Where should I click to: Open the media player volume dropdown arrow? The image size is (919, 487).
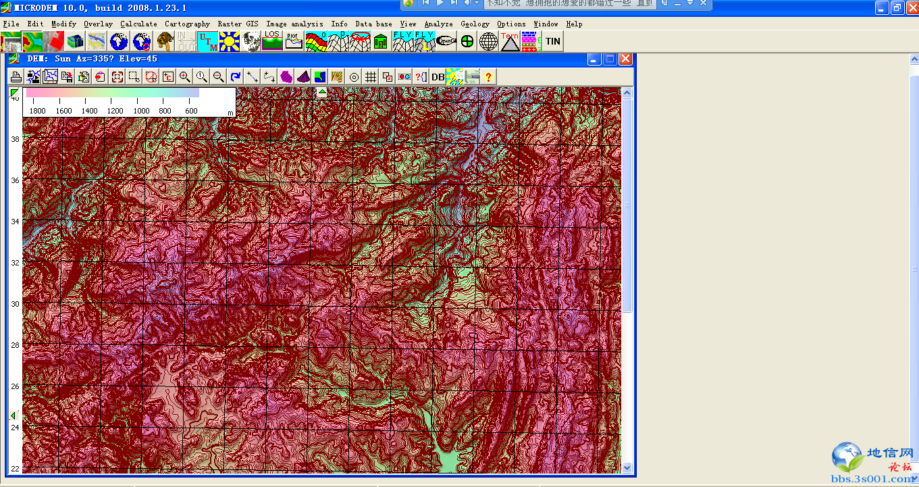[476, 3]
